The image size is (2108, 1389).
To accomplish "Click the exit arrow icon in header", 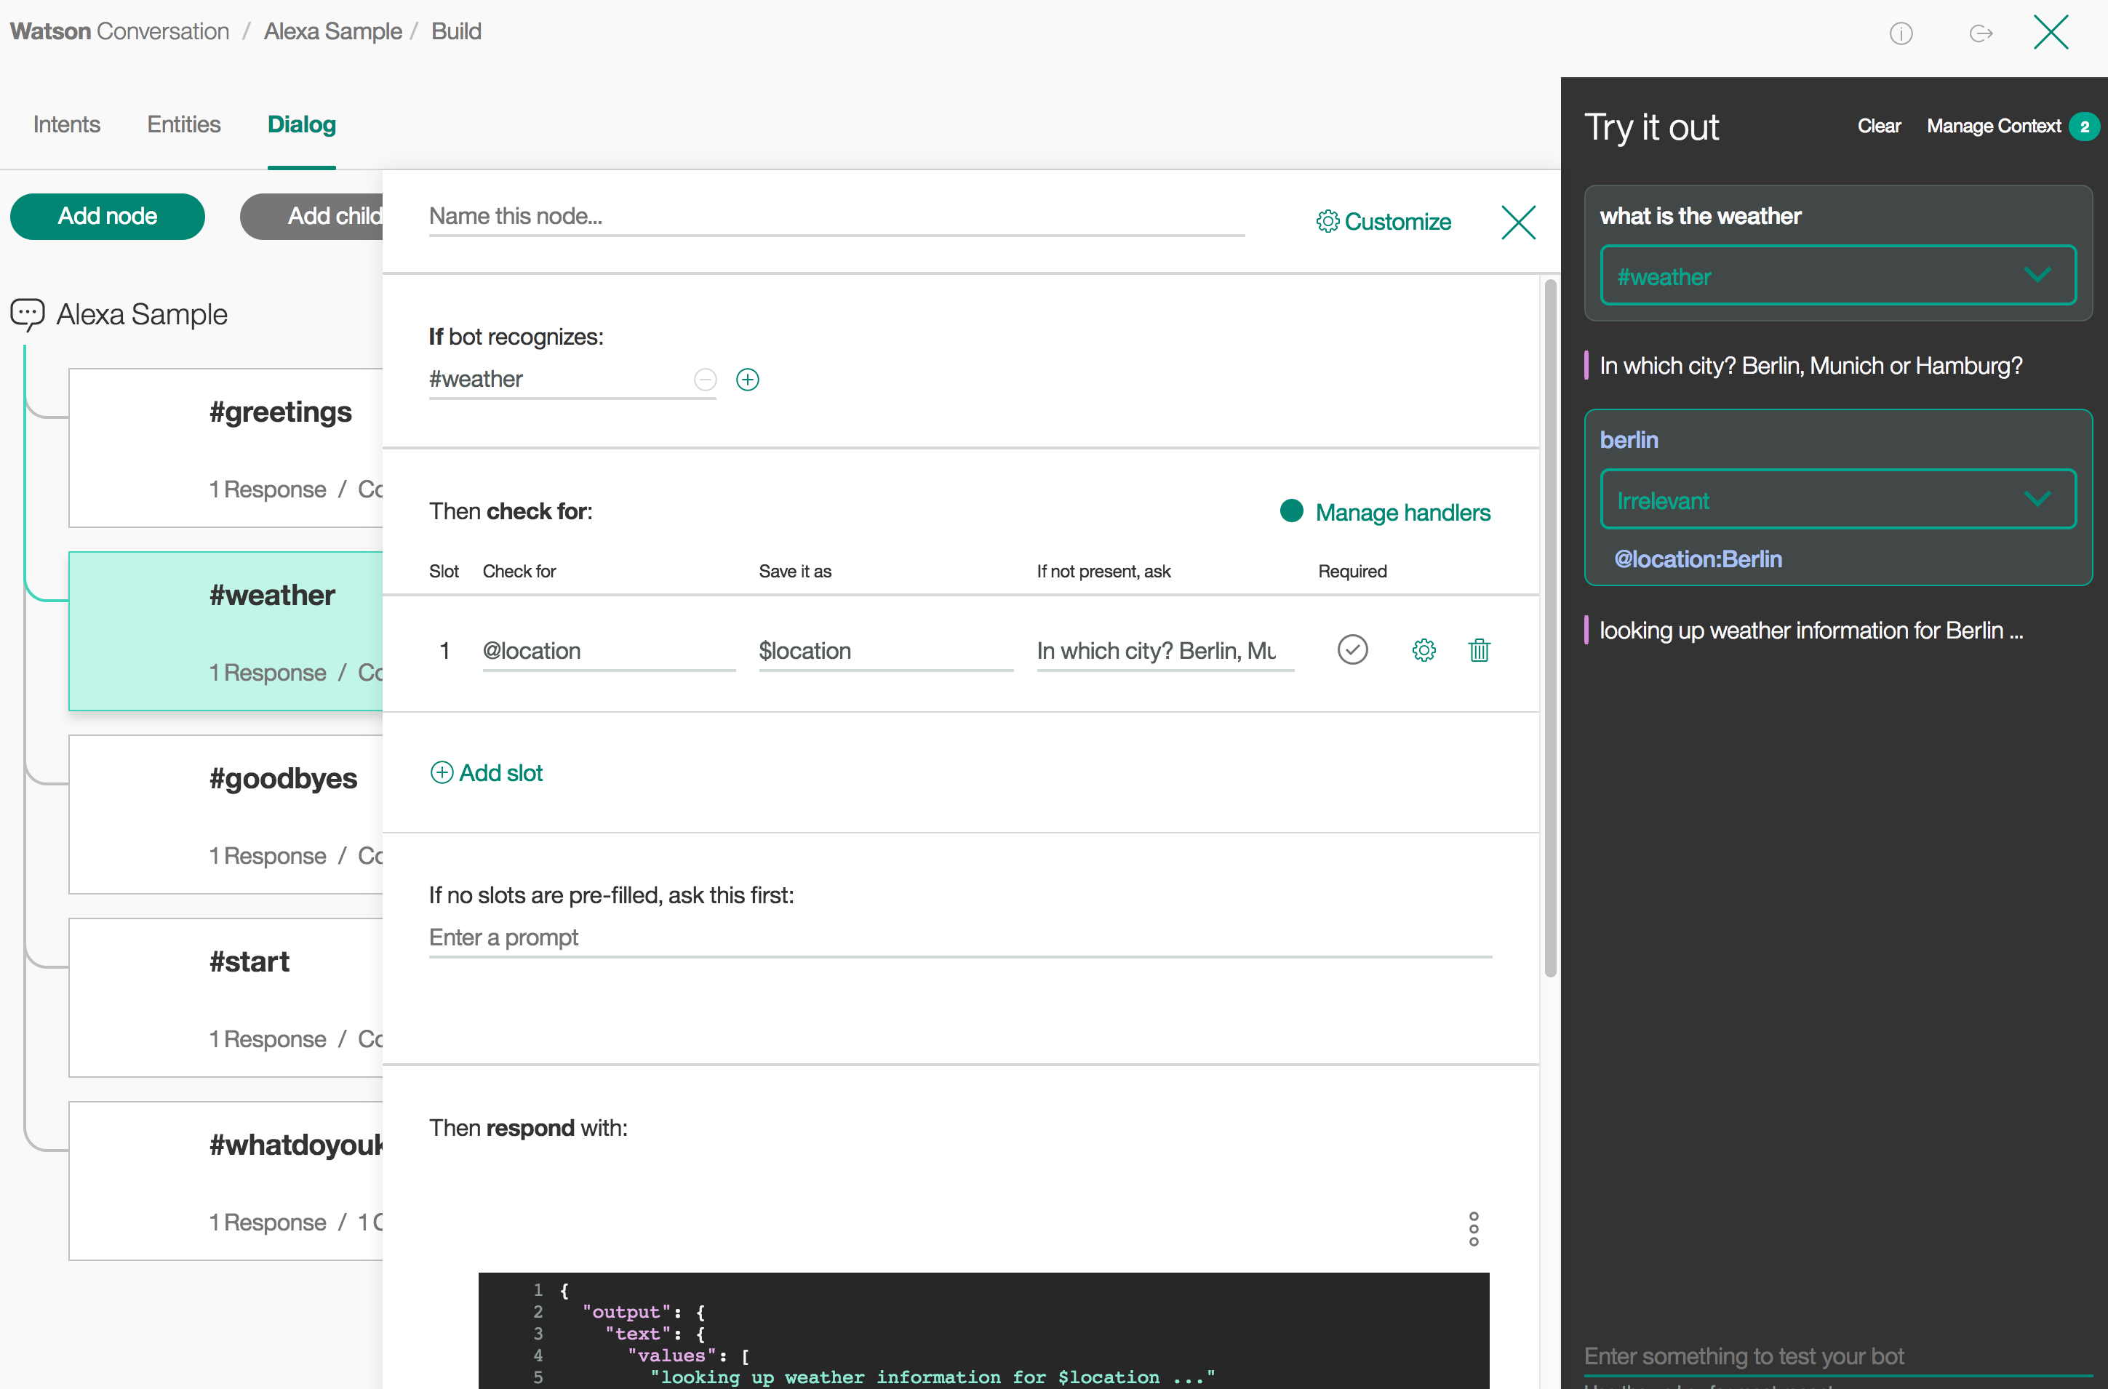I will tap(1981, 33).
